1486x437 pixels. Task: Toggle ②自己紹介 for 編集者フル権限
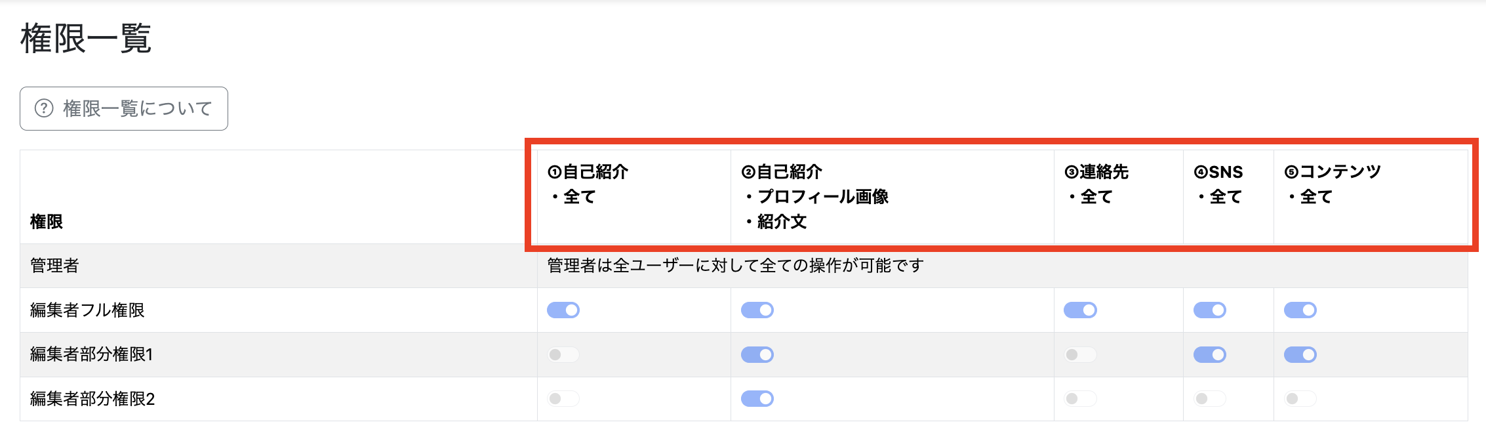(x=757, y=310)
